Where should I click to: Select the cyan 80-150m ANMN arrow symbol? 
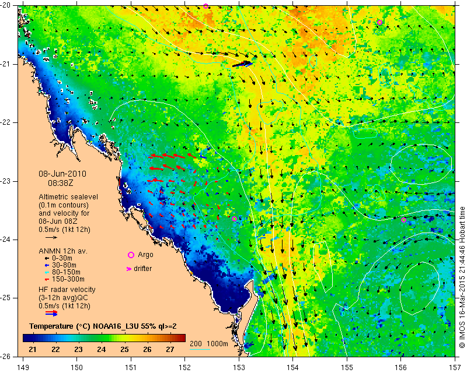[x=47, y=272]
